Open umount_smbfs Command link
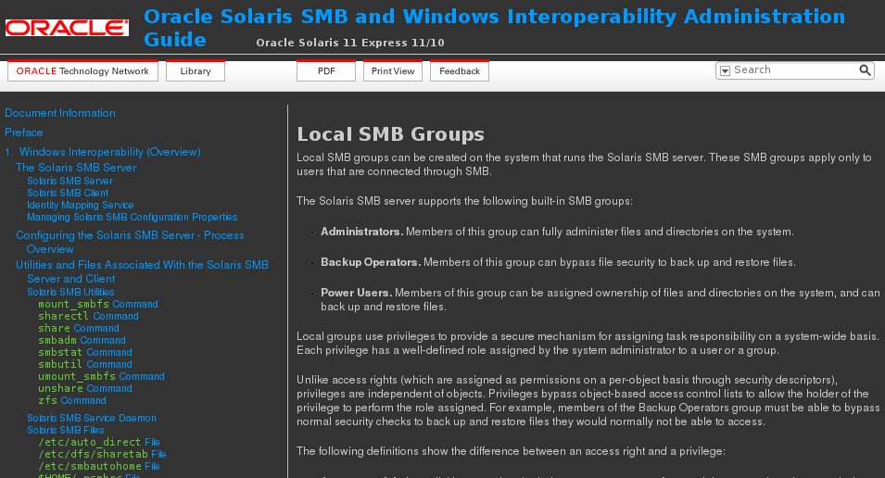Screen dimensions: 885x478 pos(102,376)
